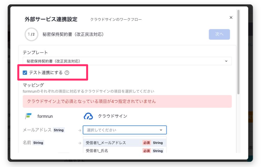Click the mapping instructions text below マッピング
This screenshot has height=167, width=265.
click(x=88, y=91)
